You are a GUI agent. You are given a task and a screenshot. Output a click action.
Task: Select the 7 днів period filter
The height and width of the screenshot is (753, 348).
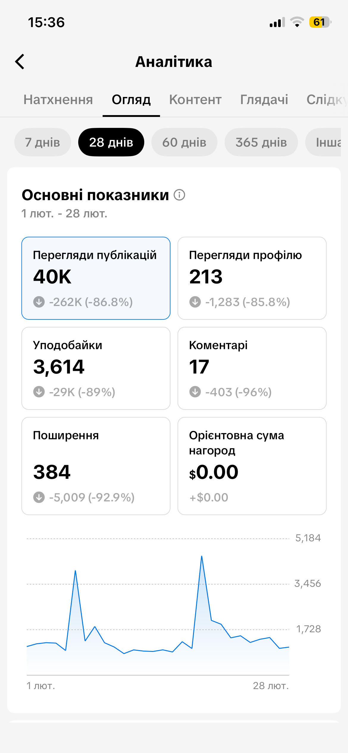(43, 142)
